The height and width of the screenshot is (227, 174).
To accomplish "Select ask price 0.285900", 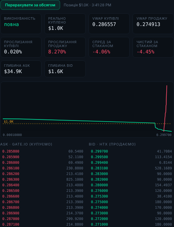I will coord(11,157).
